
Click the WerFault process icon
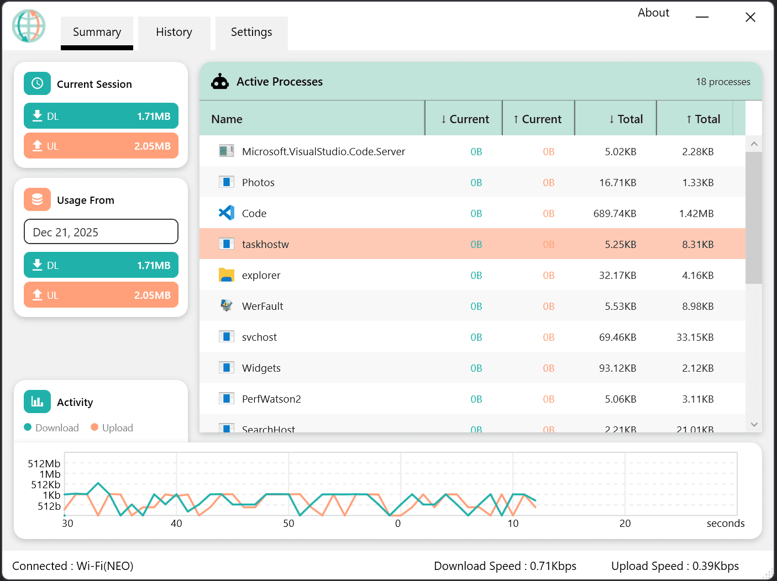[x=226, y=305]
